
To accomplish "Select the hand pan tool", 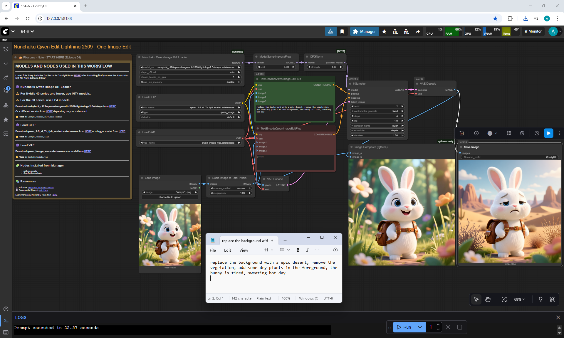I will [x=488, y=300].
